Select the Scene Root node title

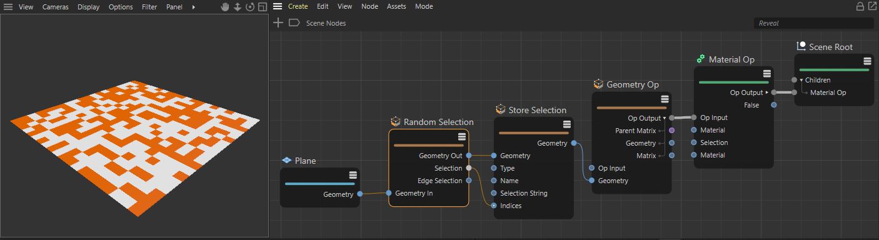coord(831,47)
